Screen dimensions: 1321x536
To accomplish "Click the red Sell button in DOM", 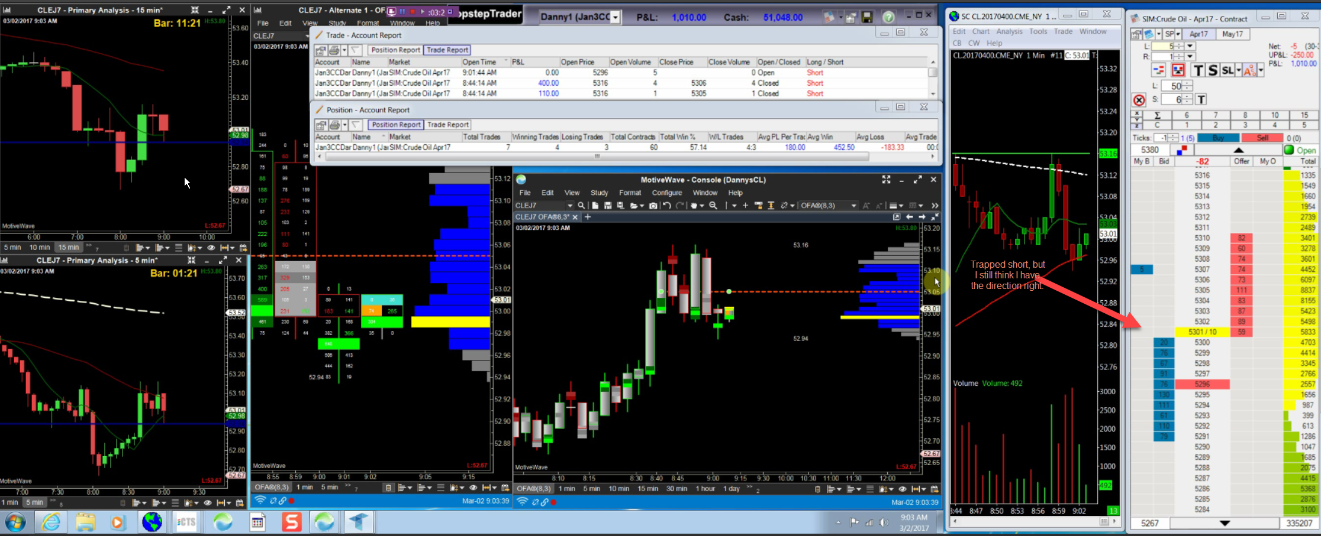I will 1262,138.
